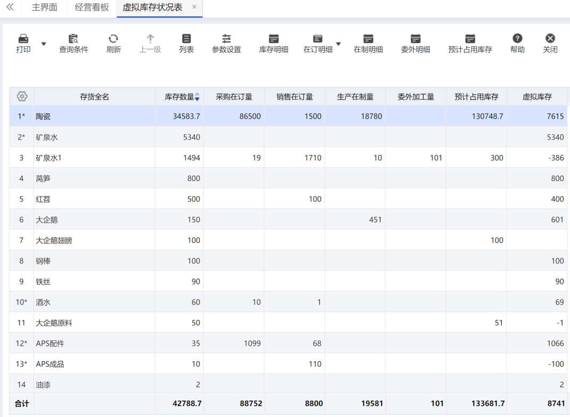The width and height of the screenshot is (570, 417).
Task: Refresh the table with 刷新
Action: coord(113,44)
